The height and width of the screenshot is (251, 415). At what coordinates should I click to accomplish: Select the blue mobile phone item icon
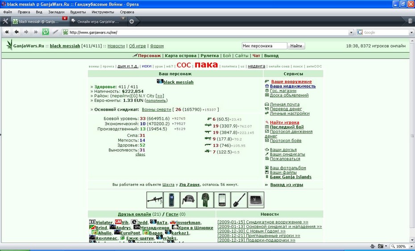171,200
